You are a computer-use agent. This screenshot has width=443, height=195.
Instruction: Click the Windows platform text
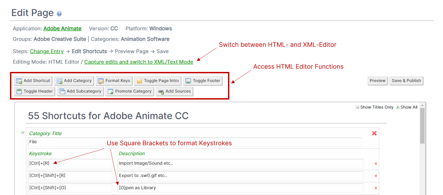(x=161, y=28)
